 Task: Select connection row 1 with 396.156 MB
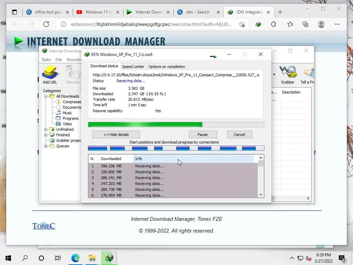(x=173, y=166)
